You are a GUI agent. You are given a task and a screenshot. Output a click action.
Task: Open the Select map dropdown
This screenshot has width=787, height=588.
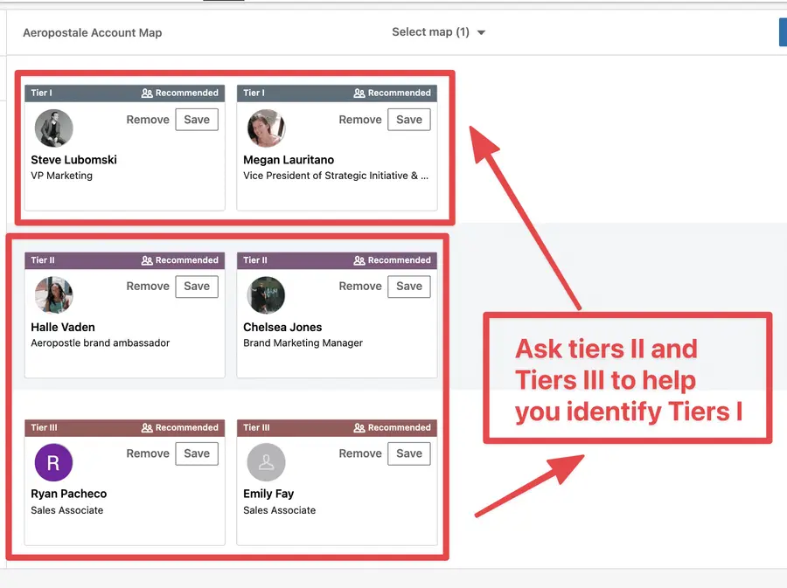click(x=439, y=31)
